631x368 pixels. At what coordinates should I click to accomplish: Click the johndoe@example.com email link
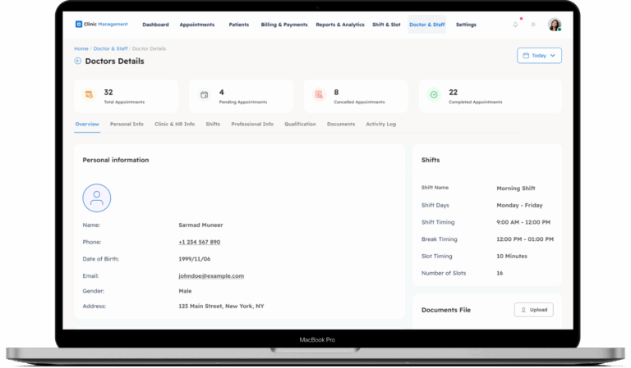pos(211,276)
